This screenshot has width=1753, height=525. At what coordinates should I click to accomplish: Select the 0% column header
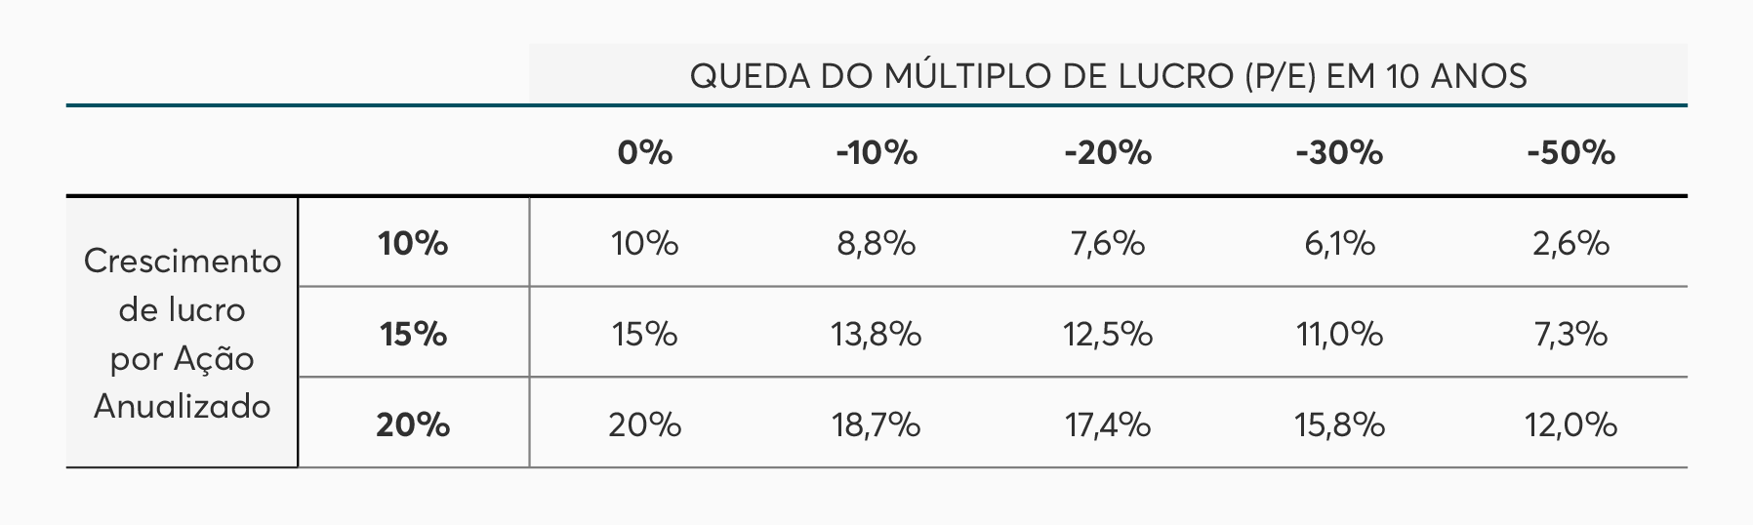pos(644,153)
